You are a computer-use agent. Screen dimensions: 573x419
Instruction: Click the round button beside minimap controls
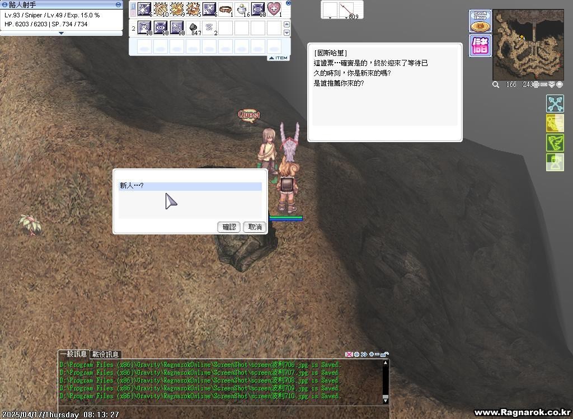[x=560, y=84]
